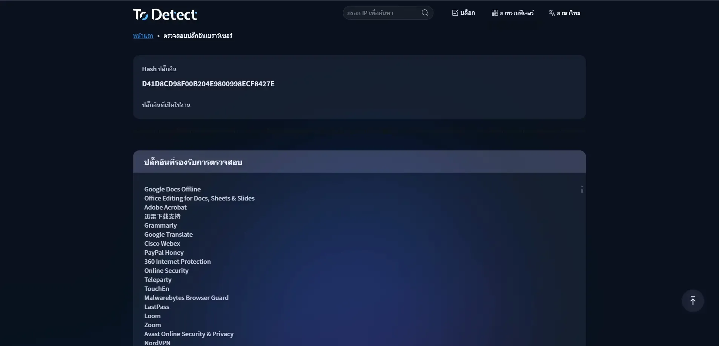719x346 pixels.
Task: Click the PayPal Honey entry
Action: pos(164,253)
